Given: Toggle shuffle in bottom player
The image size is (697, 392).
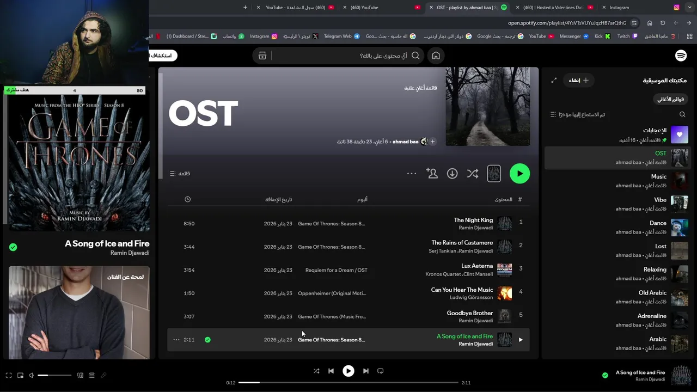Looking at the screenshot, I should coord(316,371).
